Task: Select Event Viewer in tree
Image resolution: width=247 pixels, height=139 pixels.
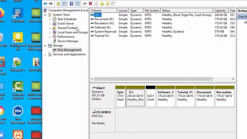Action: tap(66, 24)
